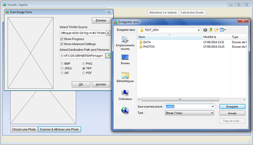Image resolution: width=253 pixels, height=145 pixels.
Task: Select GIF format radio button
Action: click(62, 73)
